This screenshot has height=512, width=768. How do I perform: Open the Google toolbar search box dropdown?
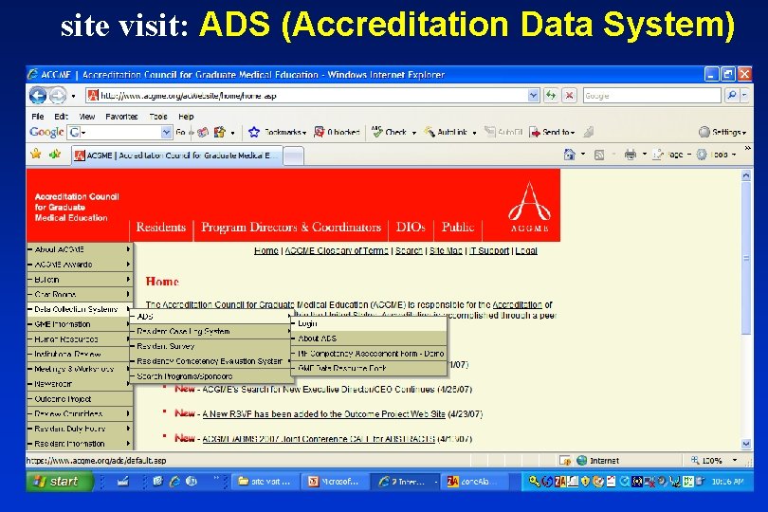pyautogui.click(x=167, y=133)
